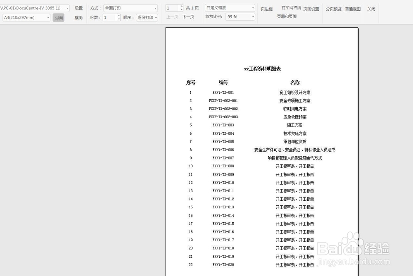Open 页面设置 page setup dialog
This screenshot has height=276, width=413.
[x=311, y=9]
